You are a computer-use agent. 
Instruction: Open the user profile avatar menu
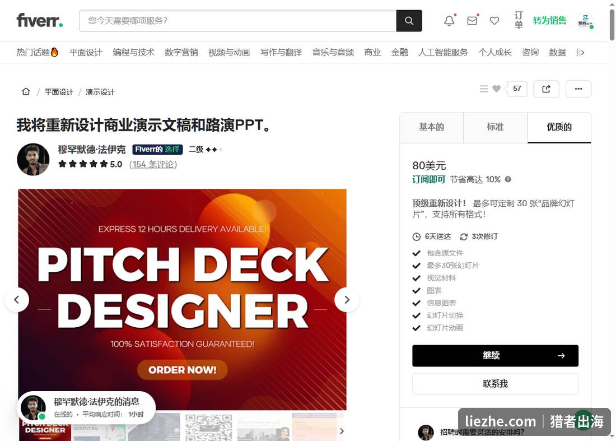(585, 21)
